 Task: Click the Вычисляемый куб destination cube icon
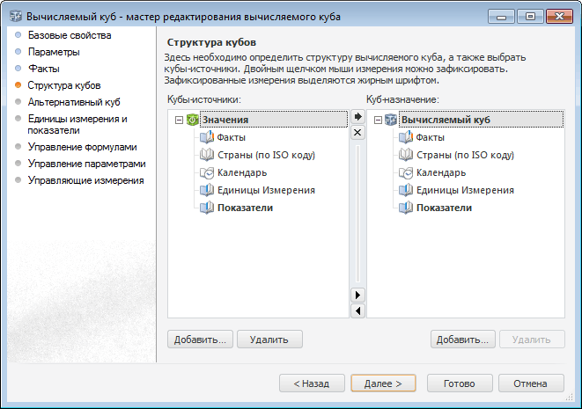point(390,120)
